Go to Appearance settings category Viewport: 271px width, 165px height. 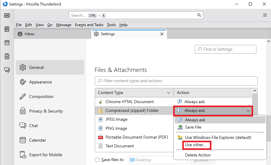point(40,82)
